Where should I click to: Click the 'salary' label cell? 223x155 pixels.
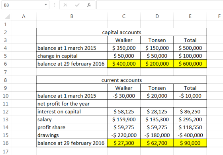coord(72,119)
